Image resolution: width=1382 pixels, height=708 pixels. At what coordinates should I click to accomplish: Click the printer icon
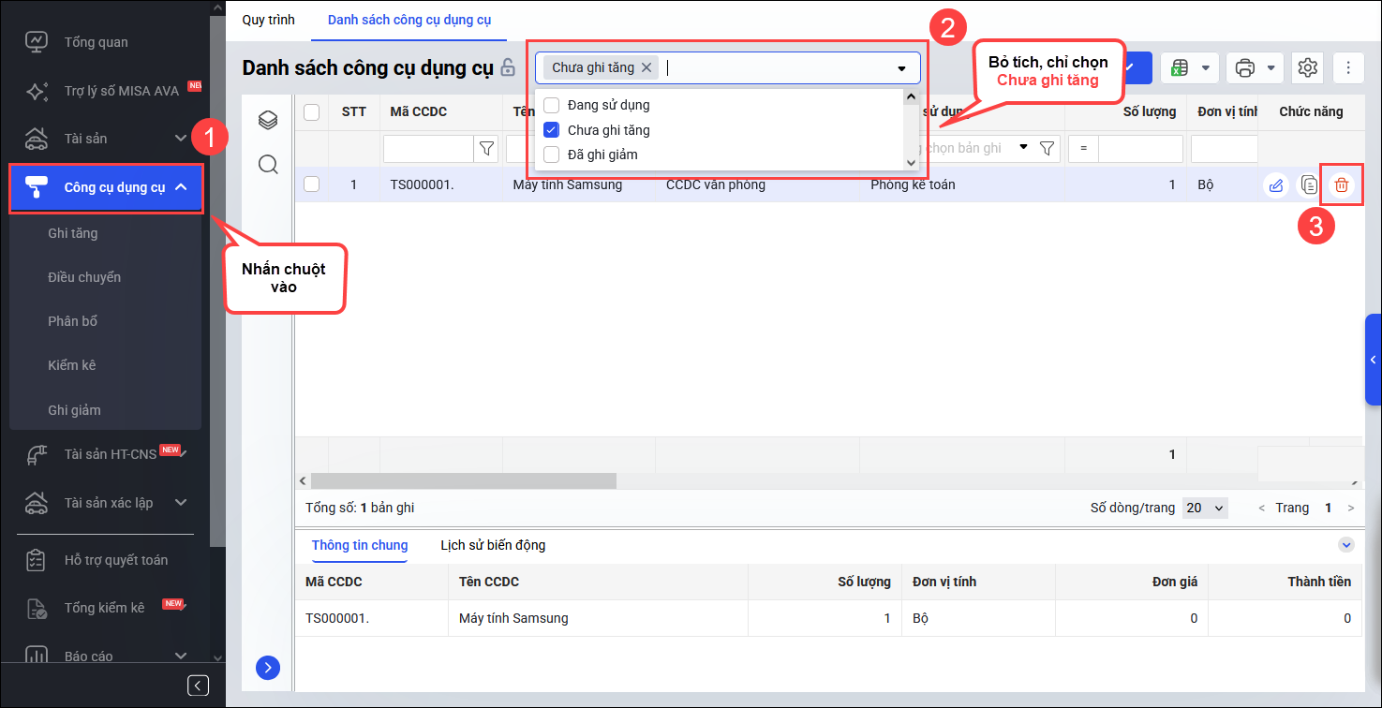(1245, 67)
